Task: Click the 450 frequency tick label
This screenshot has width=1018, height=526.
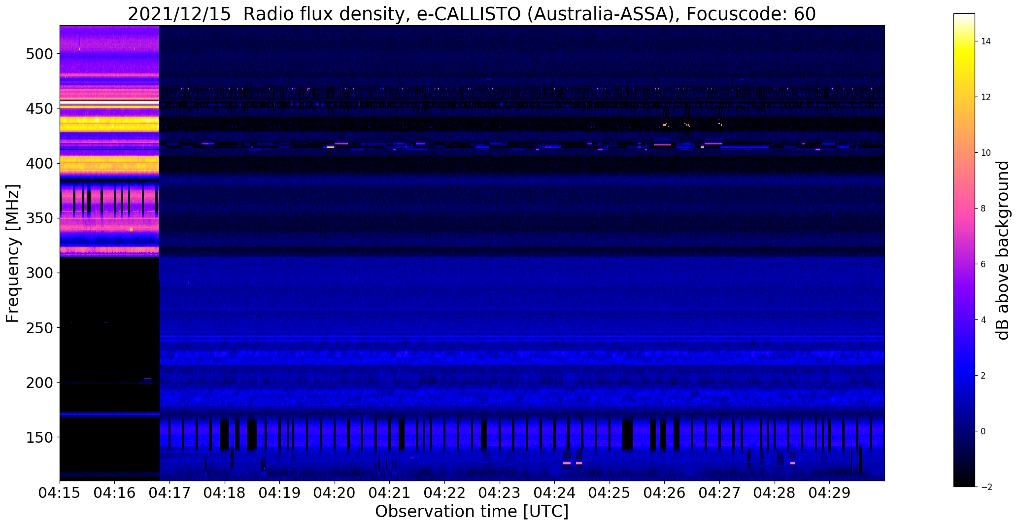Action: (39, 108)
